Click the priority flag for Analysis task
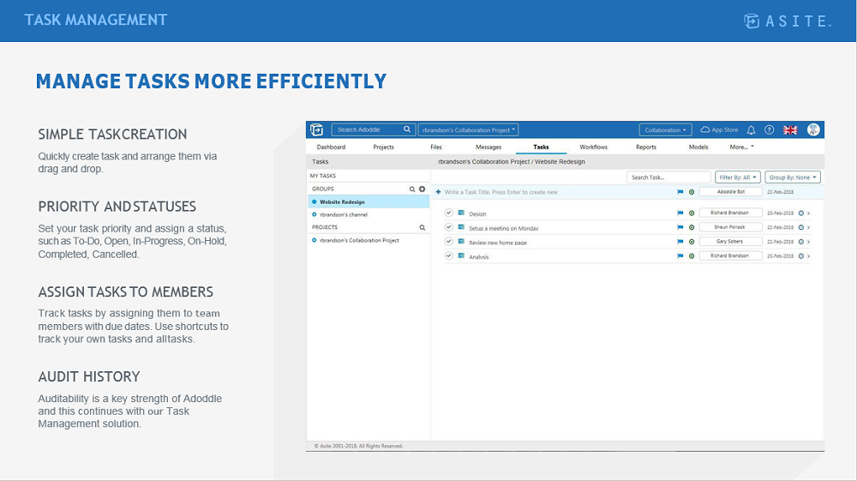Screen dimensions: 857x481 point(680,256)
